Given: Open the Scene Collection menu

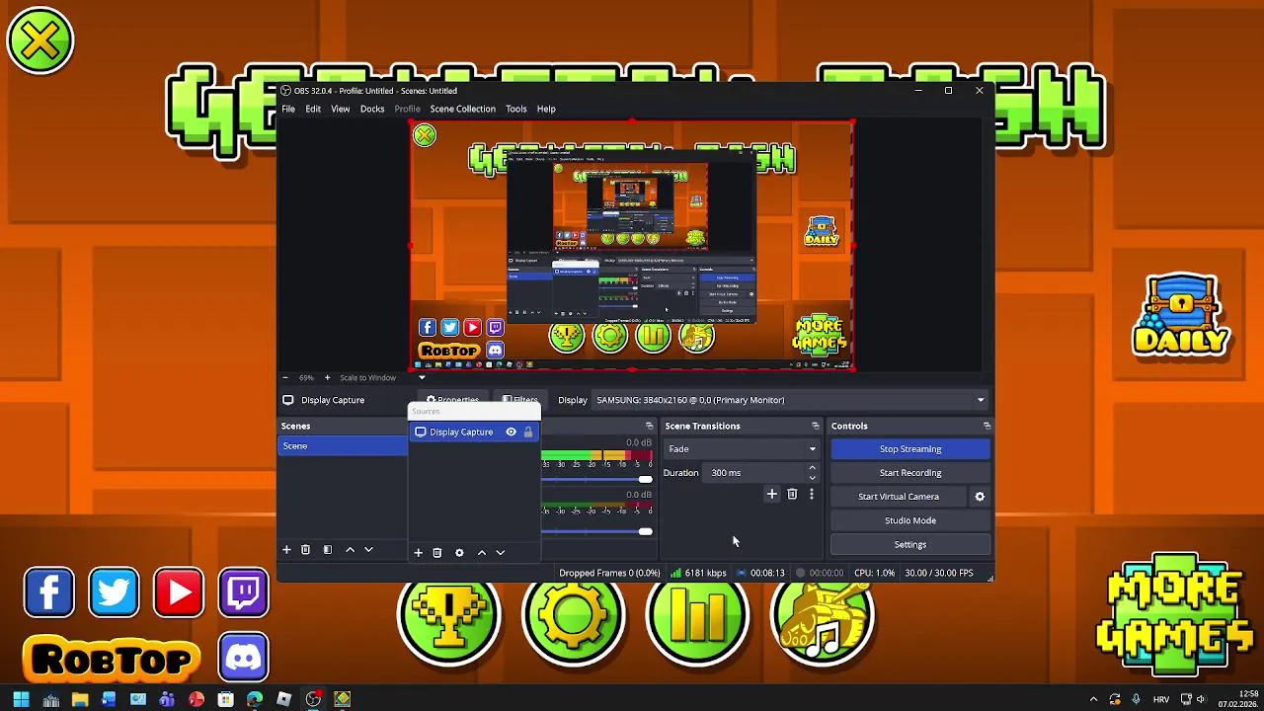Looking at the screenshot, I should [462, 109].
